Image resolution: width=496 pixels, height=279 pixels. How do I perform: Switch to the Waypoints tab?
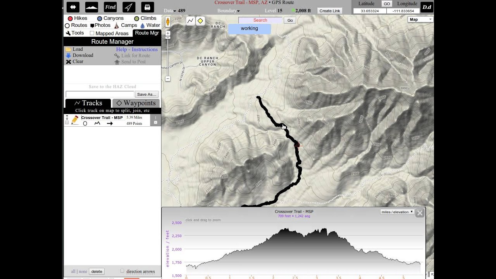pyautogui.click(x=136, y=103)
